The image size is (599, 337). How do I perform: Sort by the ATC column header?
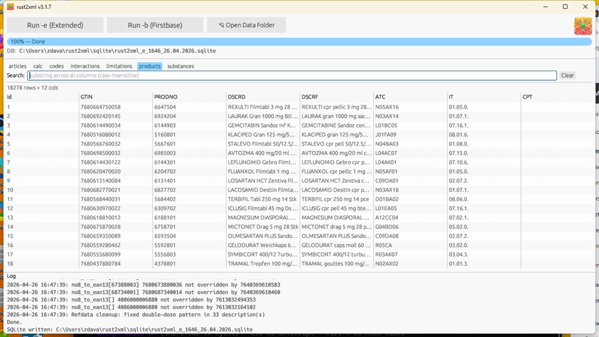coord(380,97)
